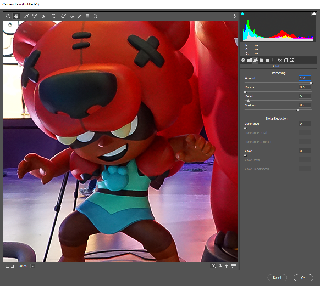The width and height of the screenshot is (320, 286).
Task: Click the Sharpening Radius value field
Action: pyautogui.click(x=305, y=87)
